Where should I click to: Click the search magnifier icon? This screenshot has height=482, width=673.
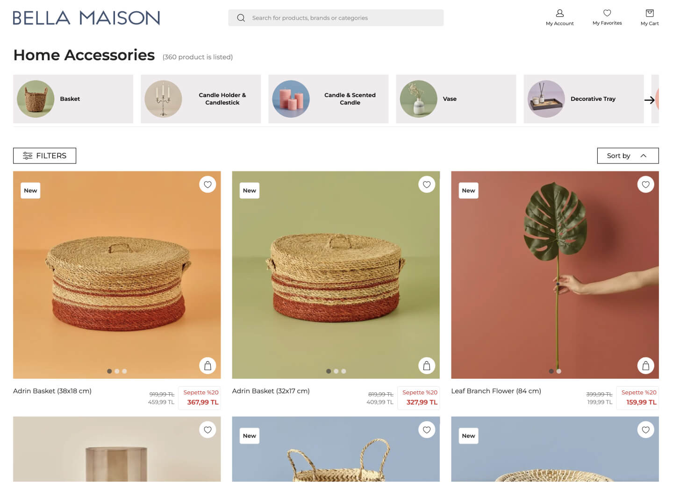coord(241,18)
